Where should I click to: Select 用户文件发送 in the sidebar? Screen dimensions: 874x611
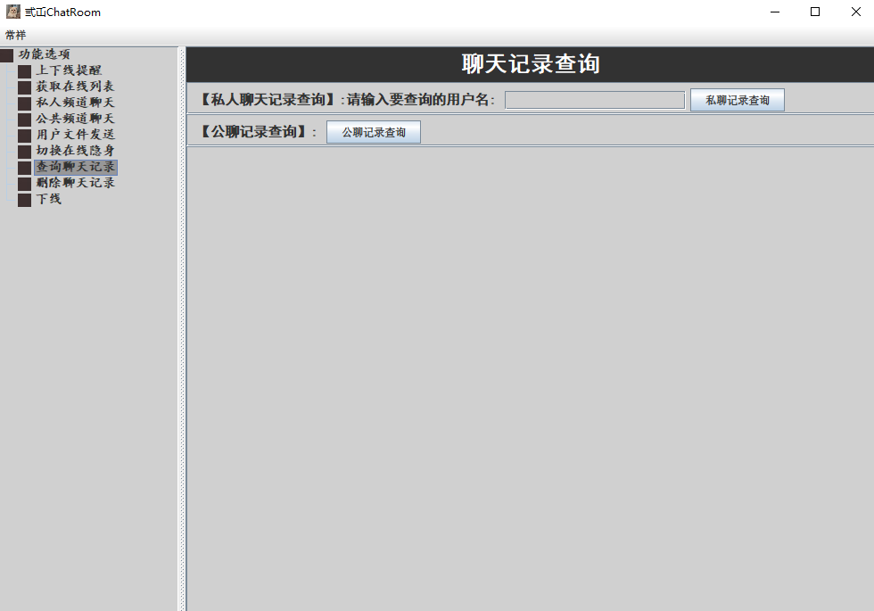75,134
